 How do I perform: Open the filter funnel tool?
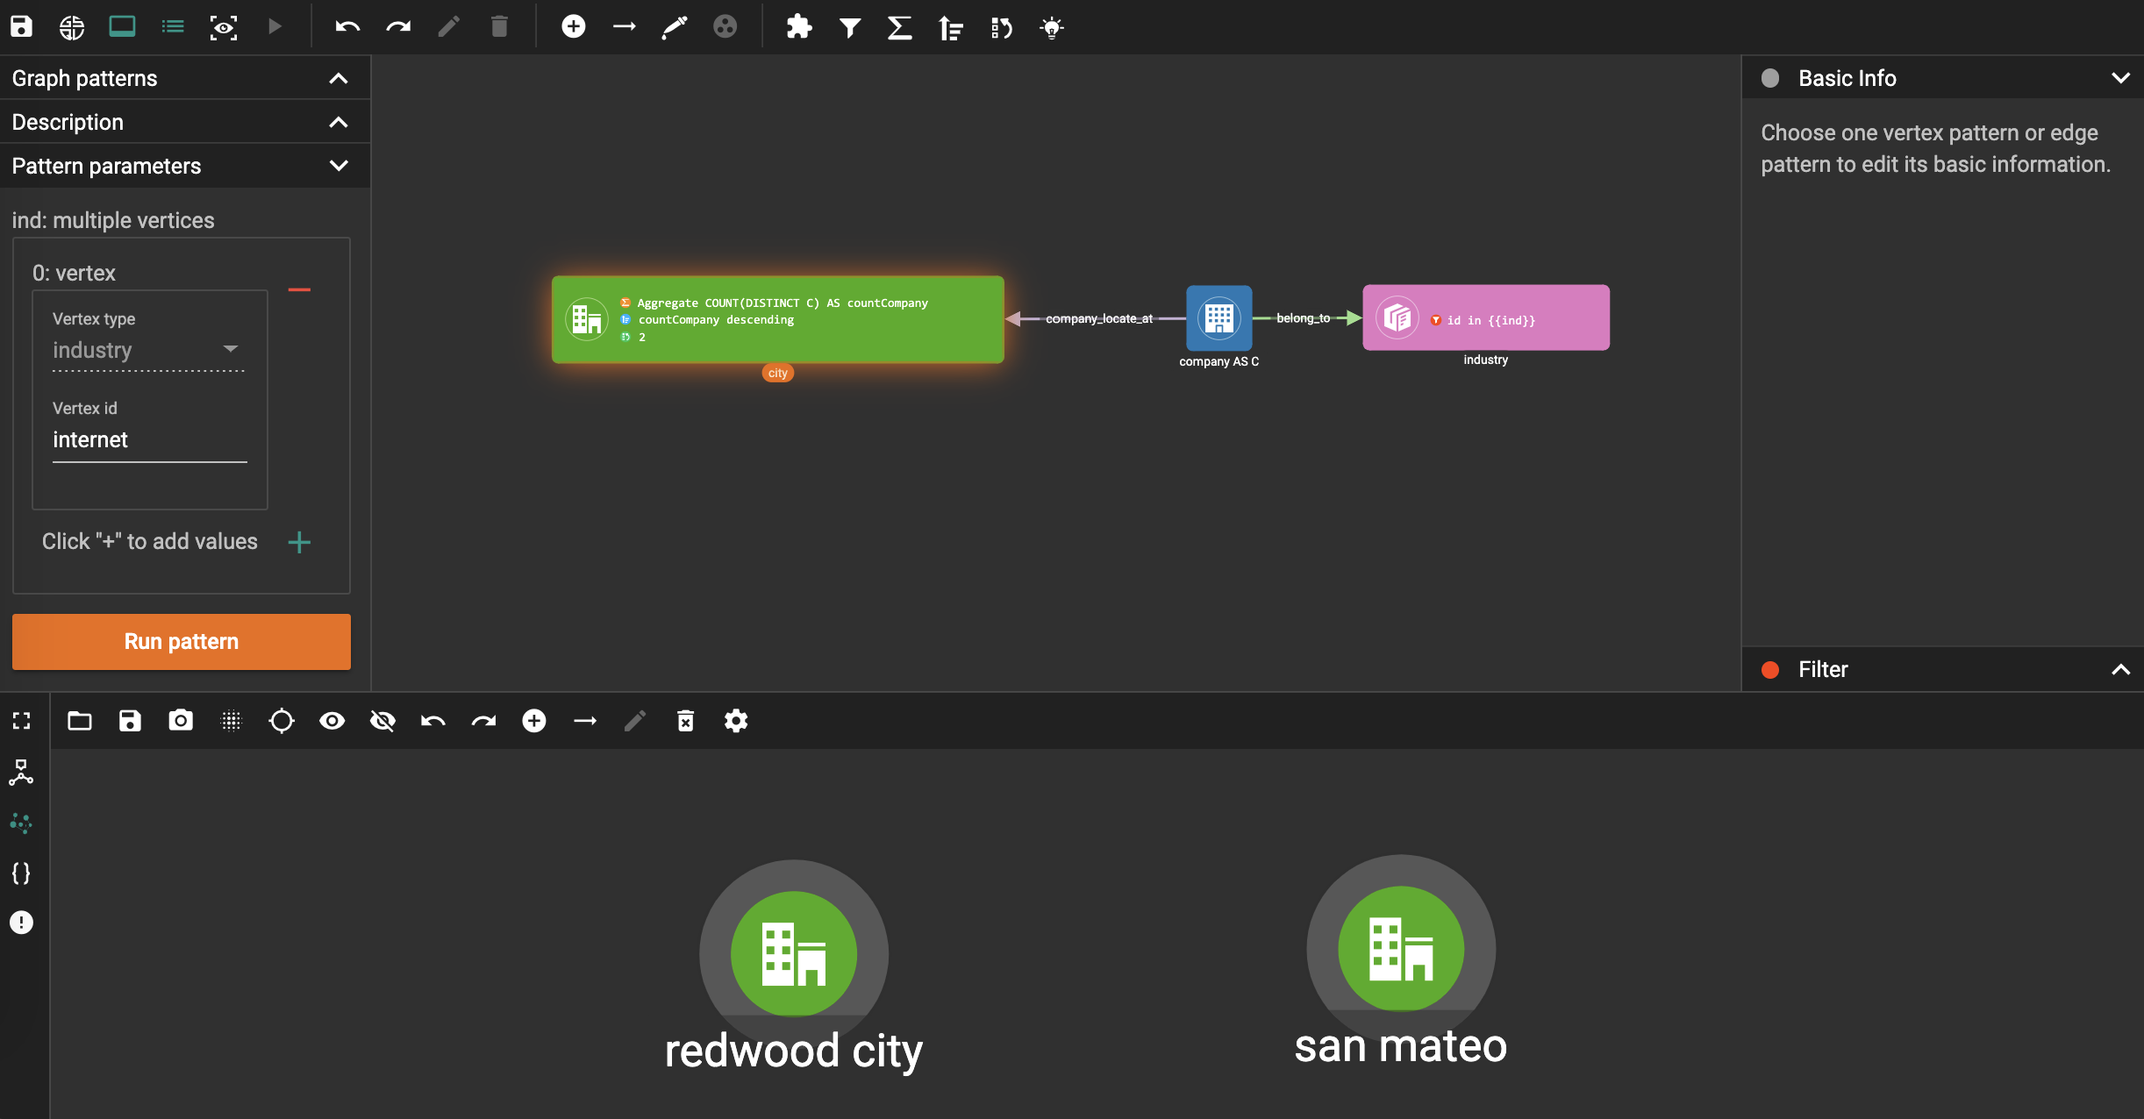[x=849, y=27]
